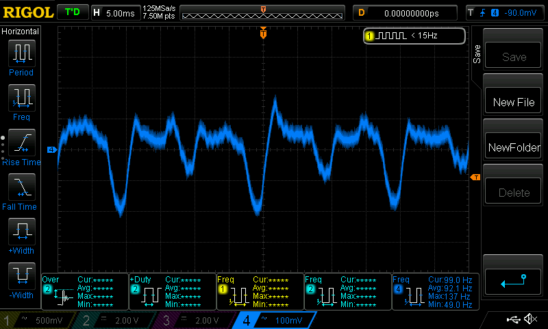Click the channel 1 frequency counter box
The image size is (548, 329).
(x=414, y=36)
